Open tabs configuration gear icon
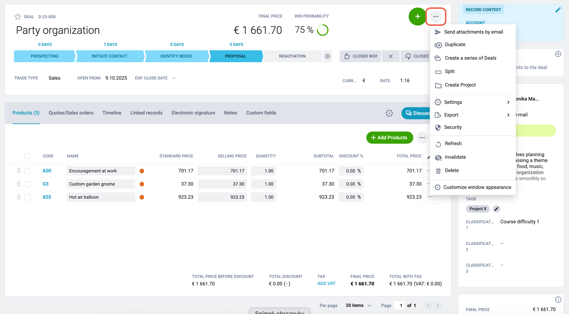 click(x=389, y=113)
